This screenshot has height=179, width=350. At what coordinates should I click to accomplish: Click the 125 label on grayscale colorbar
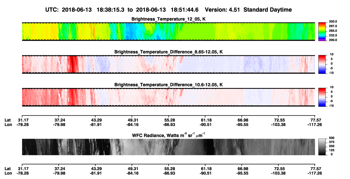[331, 151]
